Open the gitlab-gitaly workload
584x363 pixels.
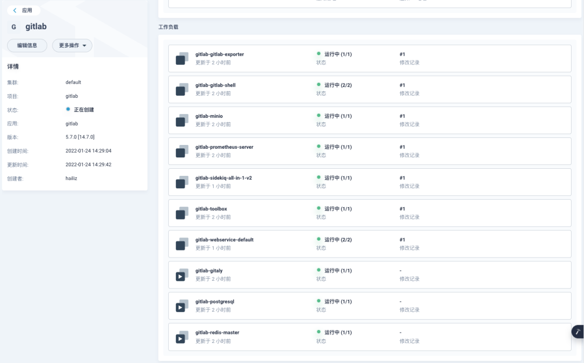(209, 270)
